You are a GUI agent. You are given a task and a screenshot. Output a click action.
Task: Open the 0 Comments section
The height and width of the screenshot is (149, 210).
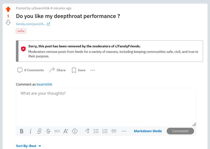pyautogui.click(x=30, y=70)
